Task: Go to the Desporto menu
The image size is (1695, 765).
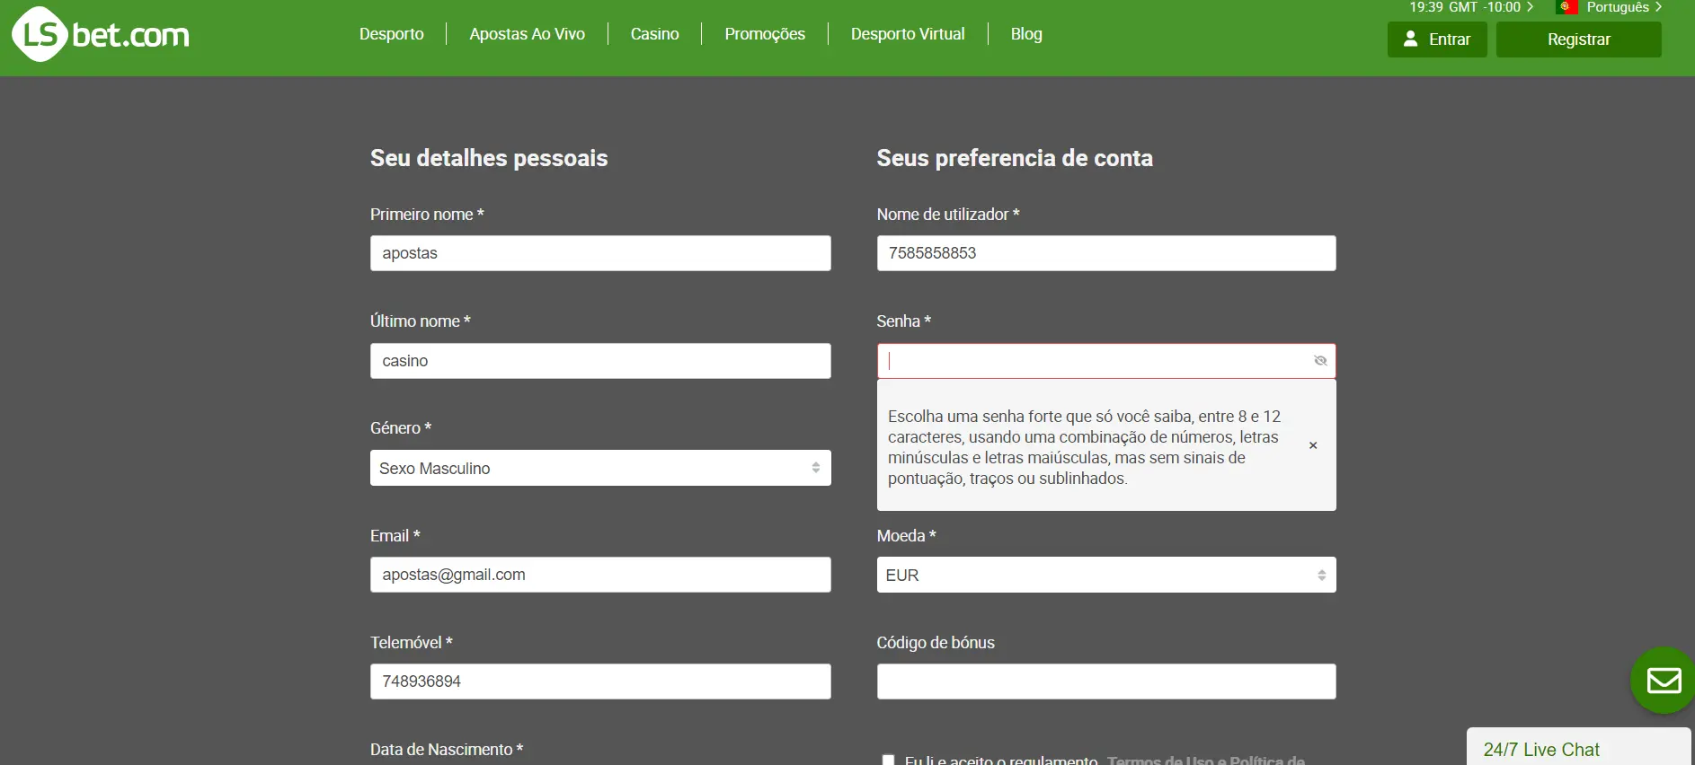Action: [x=391, y=34]
